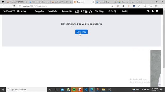Image resolution: width=165 pixels, height=92 pixels.
Task: Open the browser profile avatar
Action: coord(156,6)
